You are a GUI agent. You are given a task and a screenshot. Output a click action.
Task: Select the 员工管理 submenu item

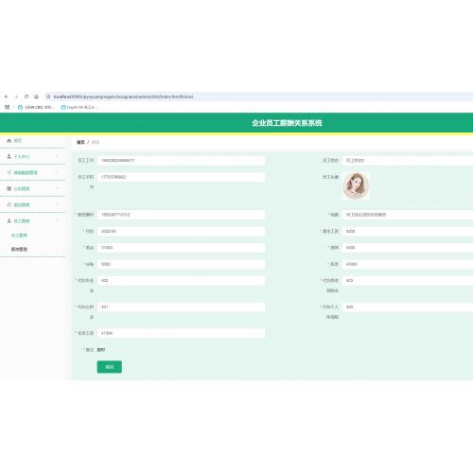[19, 236]
